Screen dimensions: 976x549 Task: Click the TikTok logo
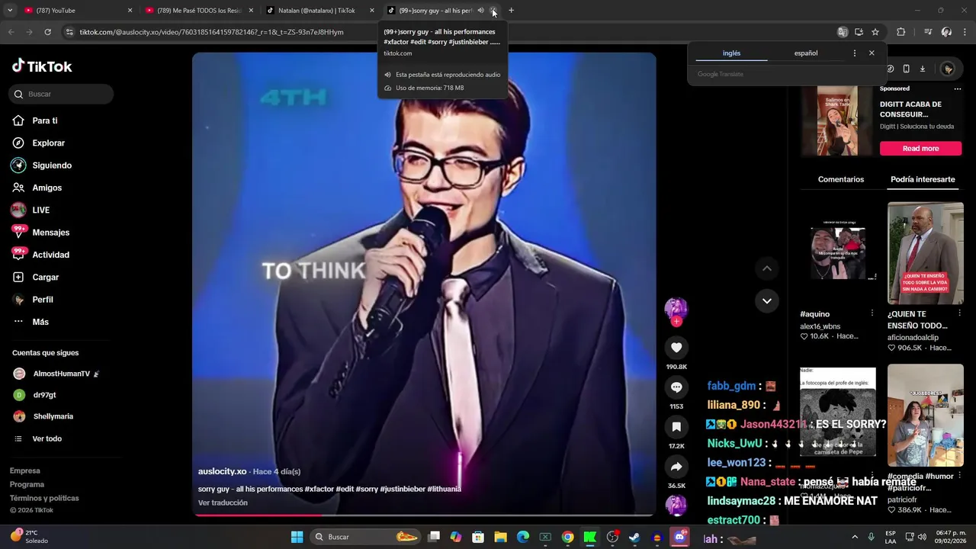tap(42, 66)
